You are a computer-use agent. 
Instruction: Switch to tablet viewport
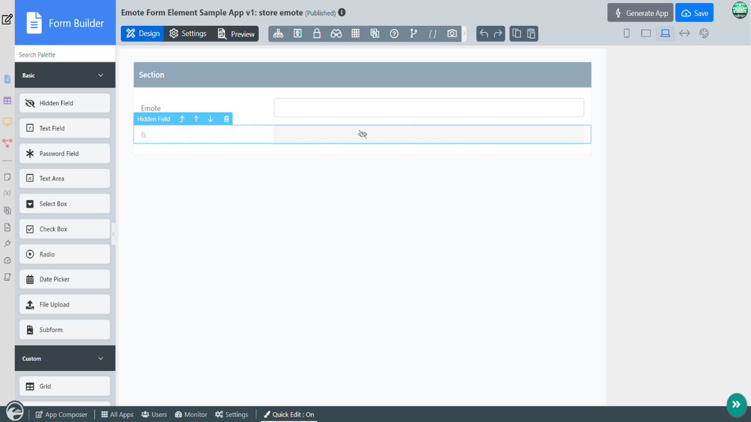click(x=646, y=33)
